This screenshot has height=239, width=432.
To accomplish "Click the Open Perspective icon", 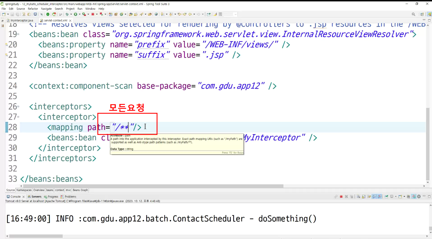I will point(422,14).
